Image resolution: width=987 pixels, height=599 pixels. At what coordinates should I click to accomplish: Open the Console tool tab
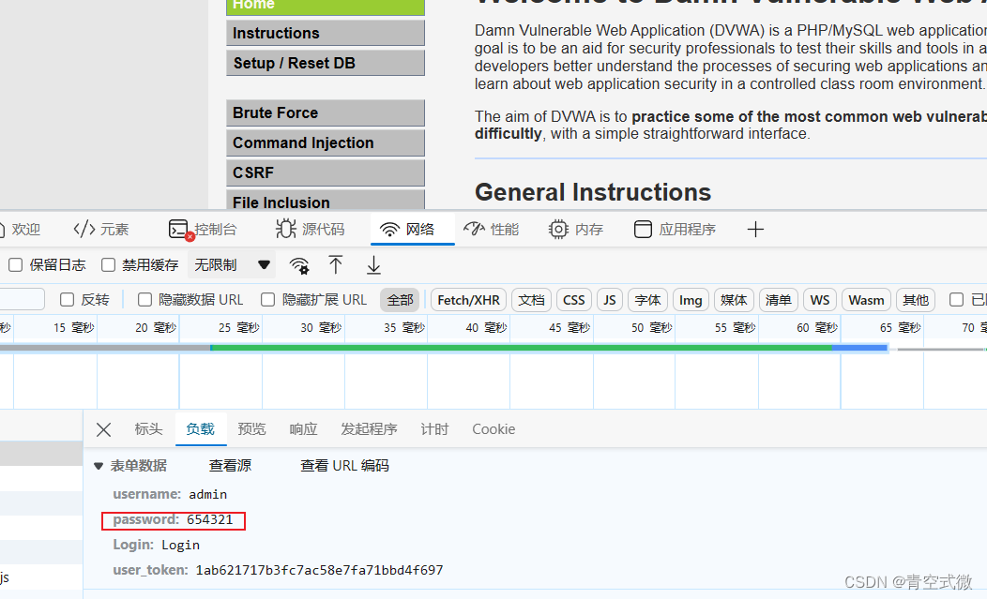[x=203, y=230]
